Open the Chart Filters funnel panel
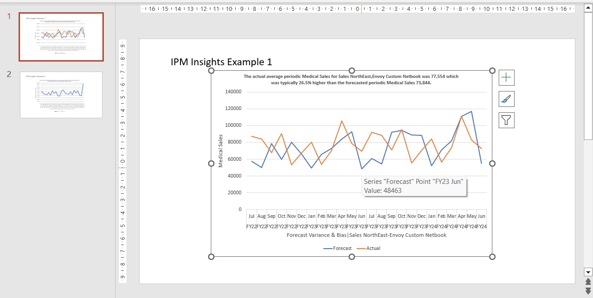This screenshot has height=298, width=593. point(506,120)
